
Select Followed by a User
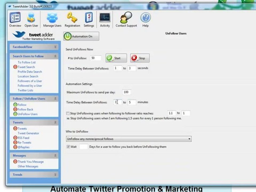tap(30, 86)
